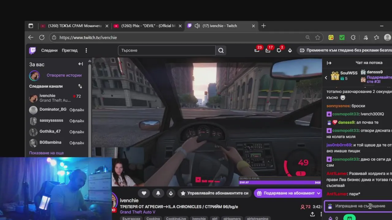The height and width of the screenshot is (220, 392).
Task: Open Gothika_47 channel in sidebar
Action: click(x=57, y=132)
